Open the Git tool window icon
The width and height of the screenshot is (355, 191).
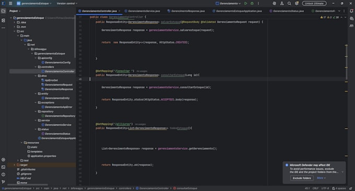(x=4, y=182)
